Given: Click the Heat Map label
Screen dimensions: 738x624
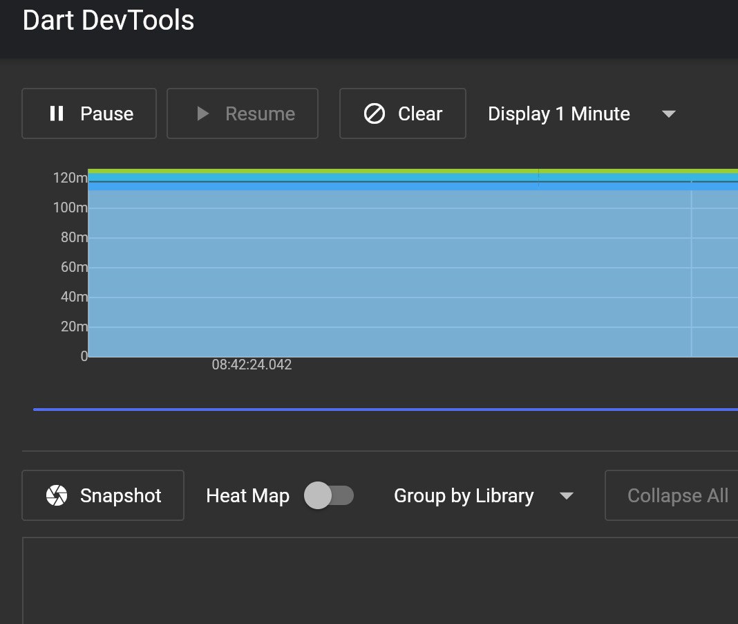Looking at the screenshot, I should 247,495.
